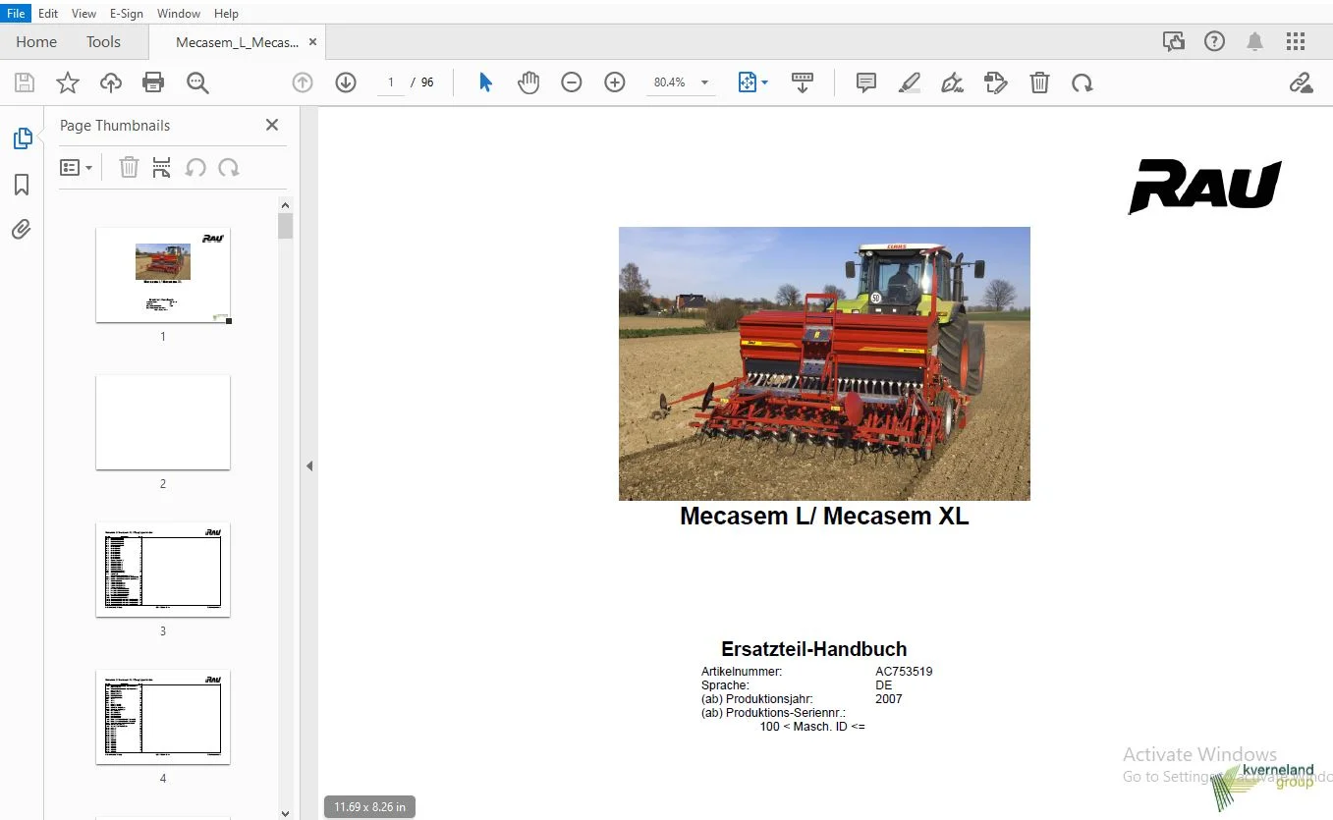Open the Window menu
Viewport: 1333px width, 820px height.
coord(179,14)
